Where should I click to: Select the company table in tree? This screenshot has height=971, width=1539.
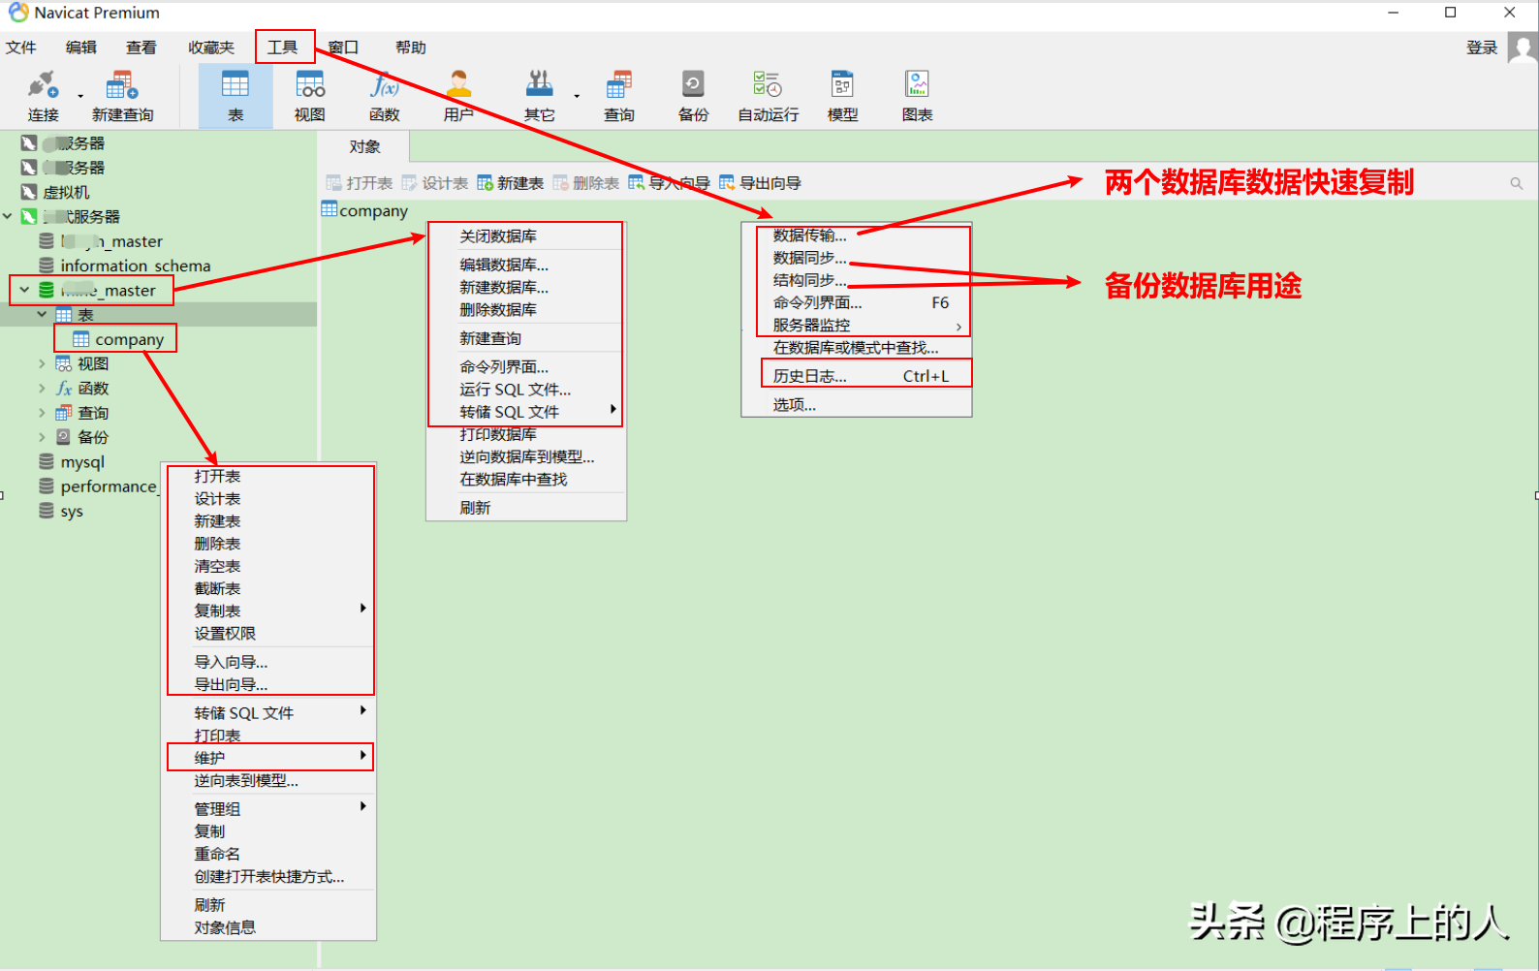[129, 339]
